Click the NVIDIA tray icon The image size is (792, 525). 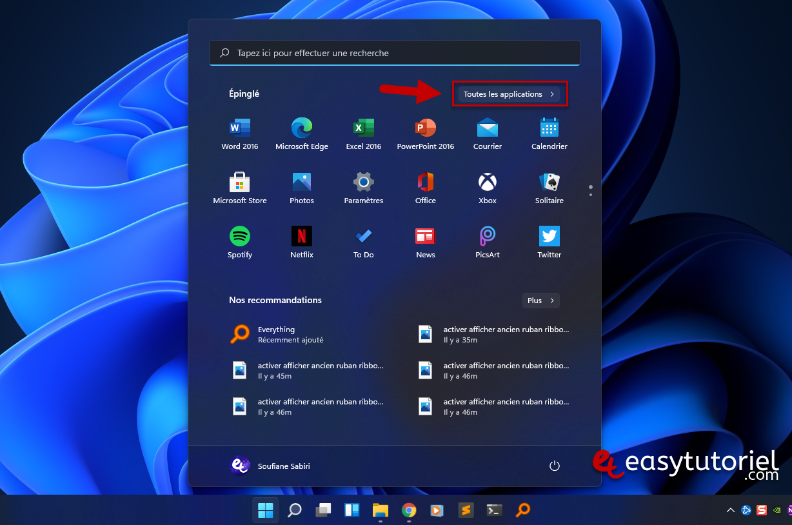coord(777,510)
